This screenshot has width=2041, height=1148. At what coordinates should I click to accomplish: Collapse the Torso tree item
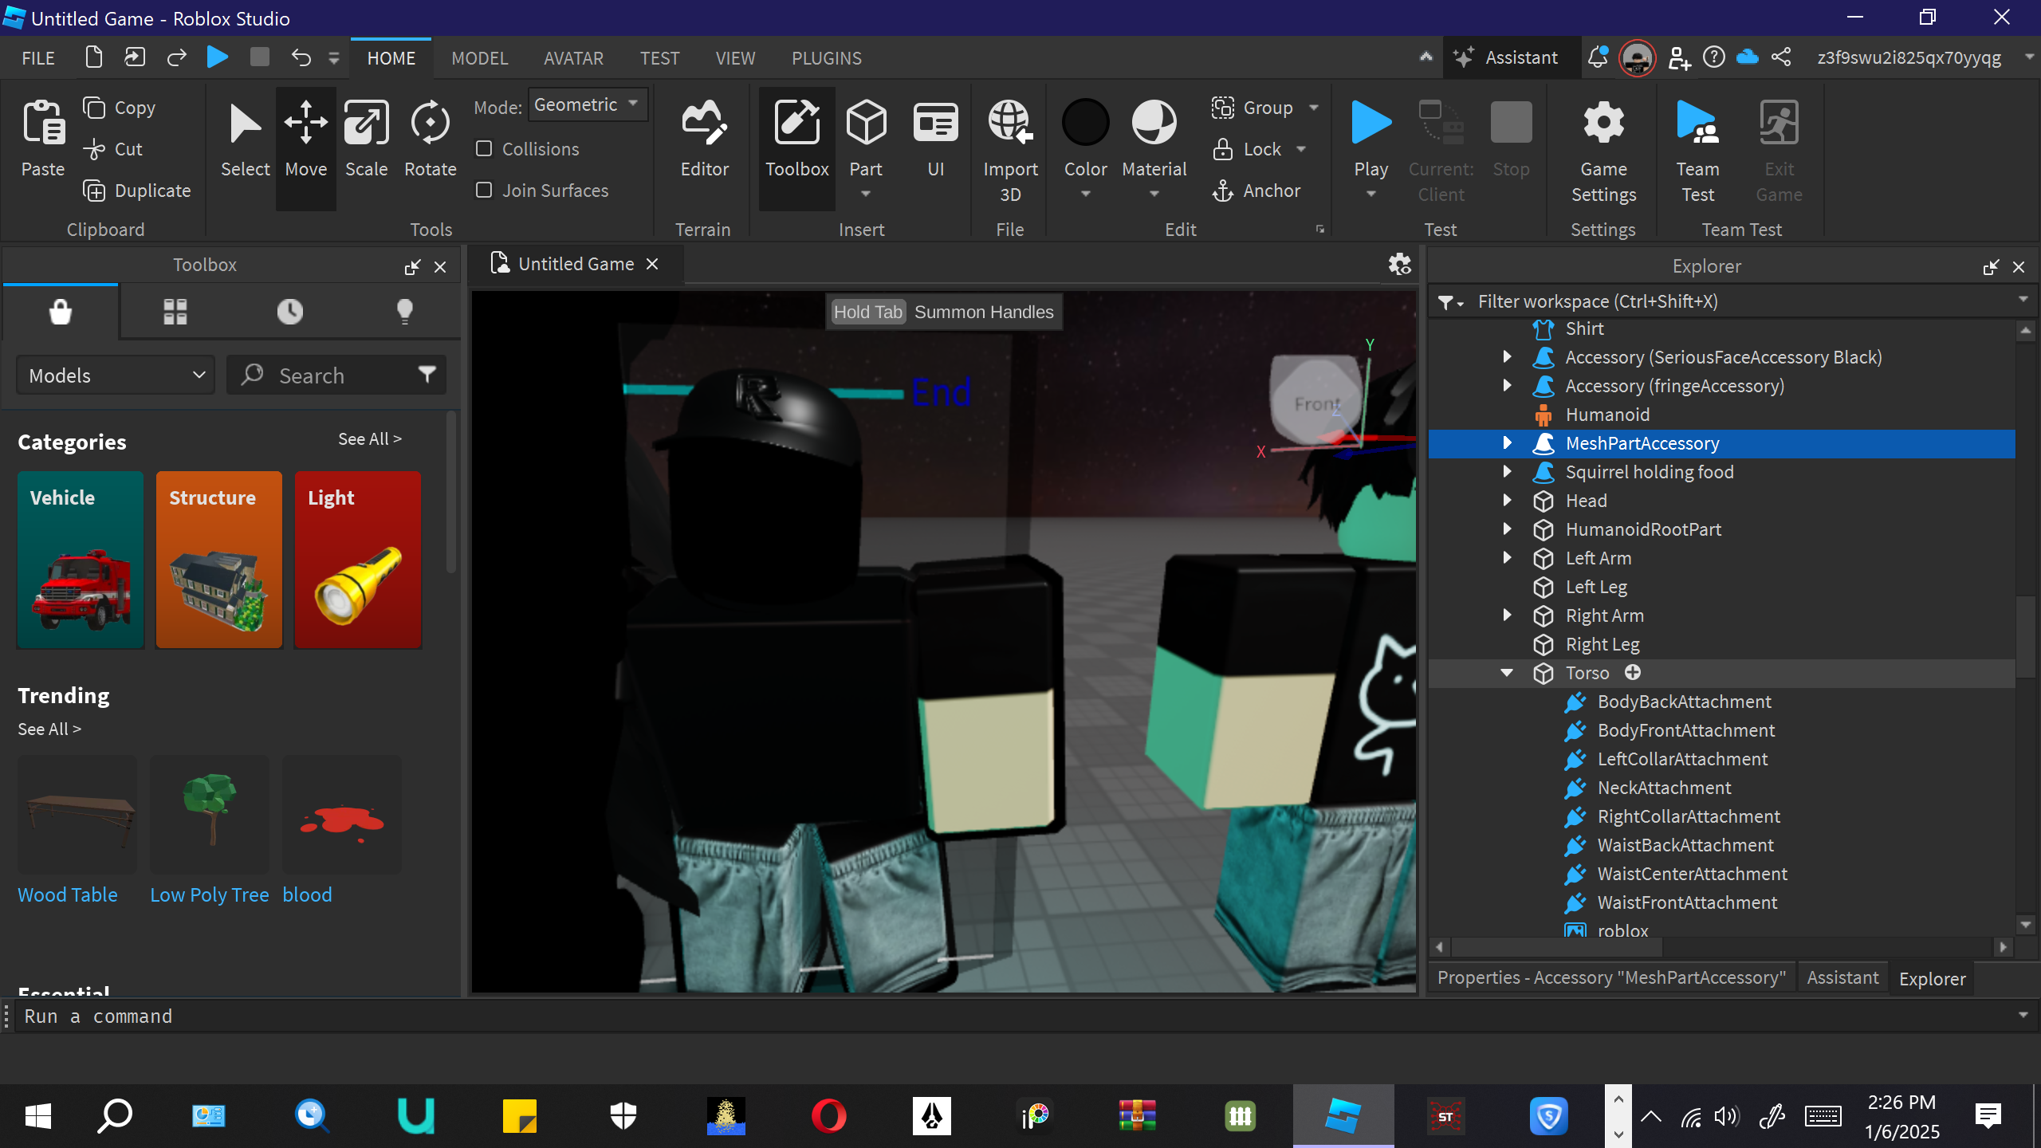1507,673
